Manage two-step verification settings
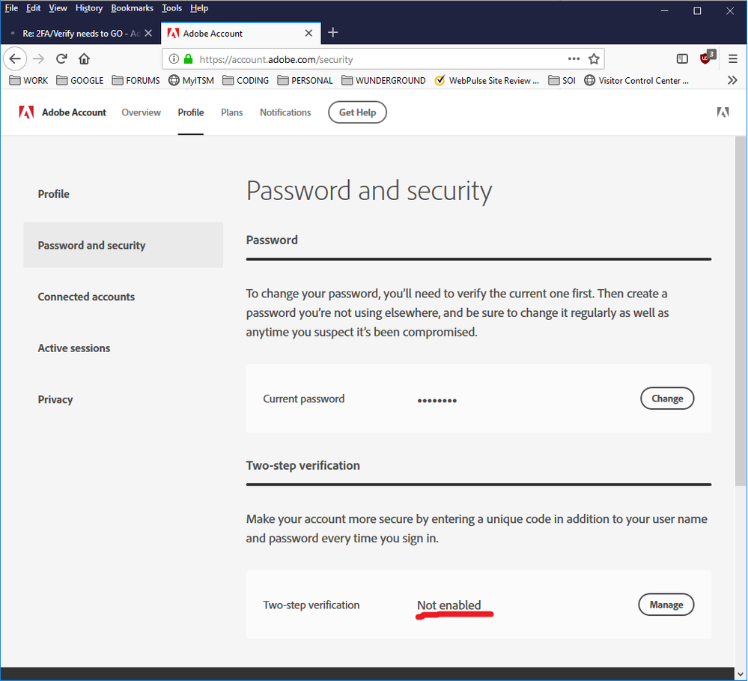 666,605
